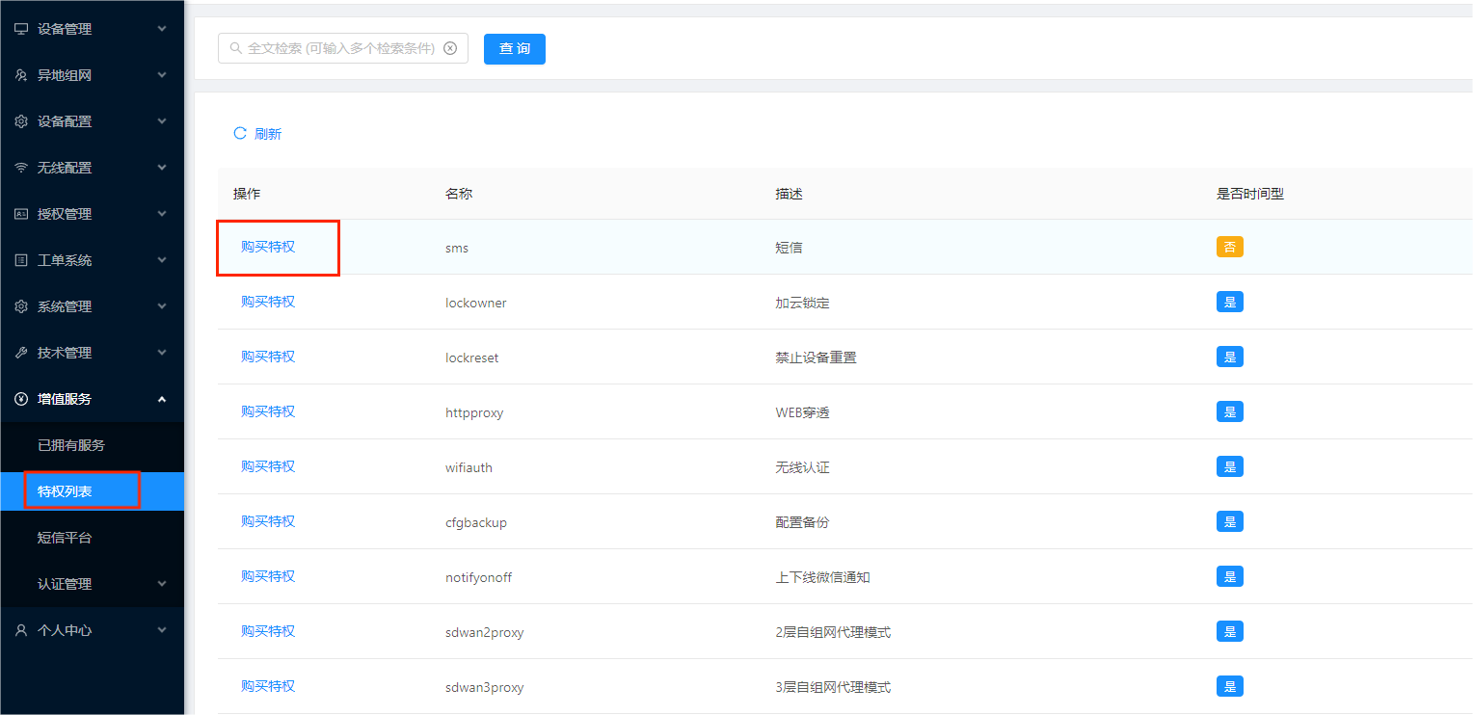The image size is (1473, 715).
Task: Expand the 认证管理 submenu chevron
Action: pyautogui.click(x=162, y=584)
